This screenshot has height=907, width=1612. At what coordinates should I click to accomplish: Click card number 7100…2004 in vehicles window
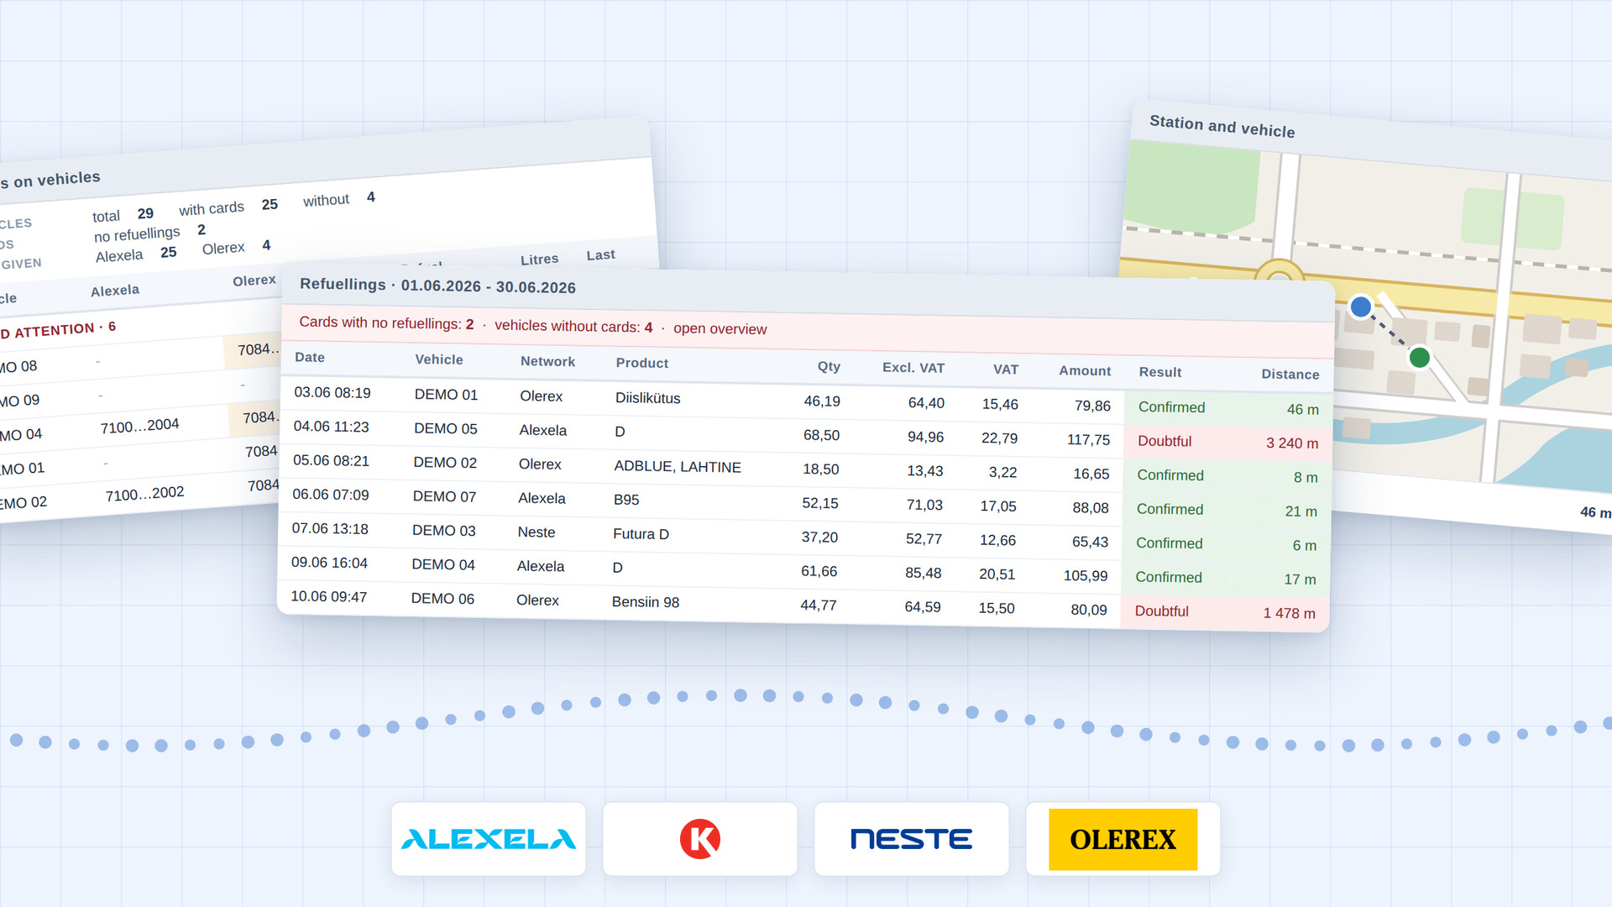[x=139, y=426]
